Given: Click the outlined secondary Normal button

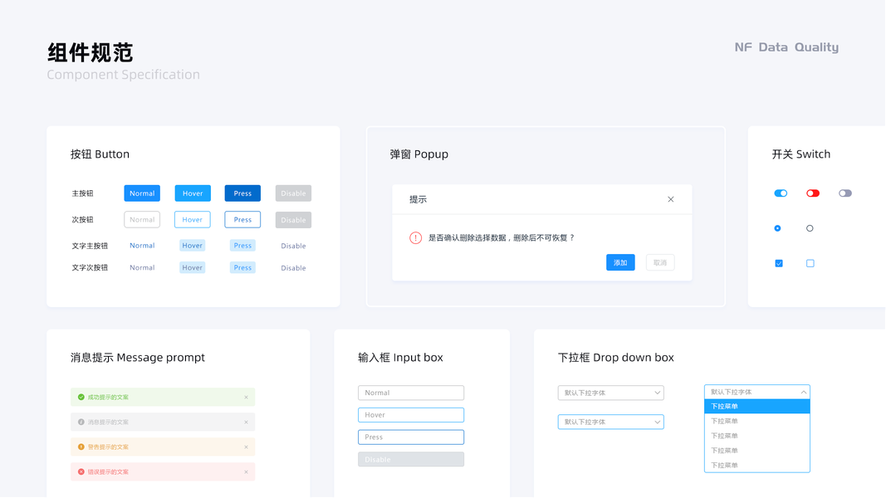Looking at the screenshot, I should (x=142, y=220).
